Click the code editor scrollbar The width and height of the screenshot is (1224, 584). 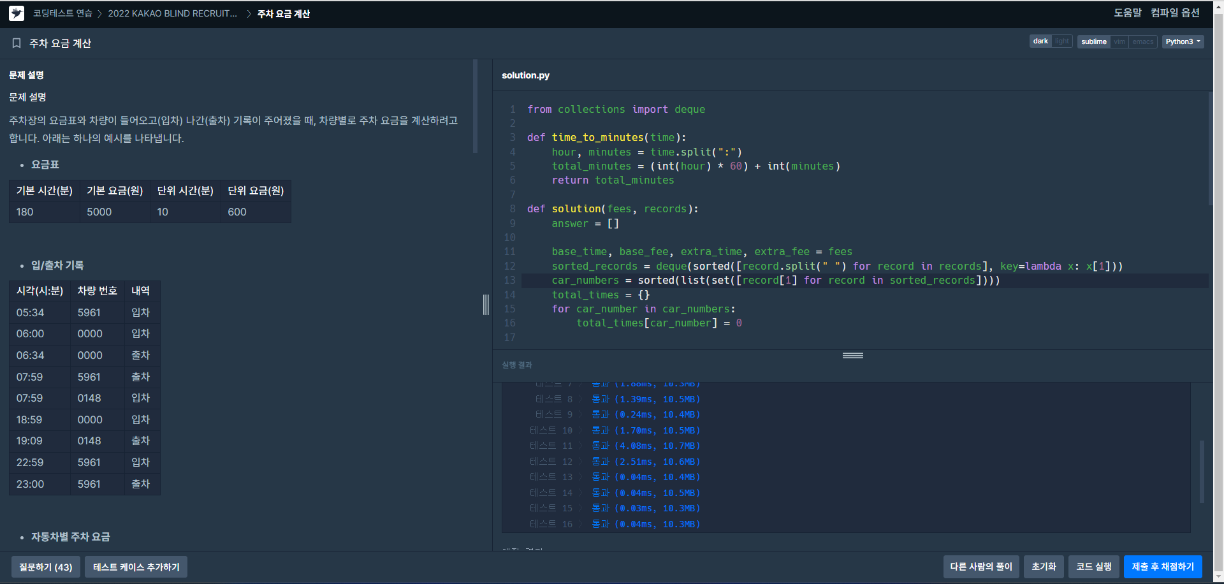[x=1211, y=148]
